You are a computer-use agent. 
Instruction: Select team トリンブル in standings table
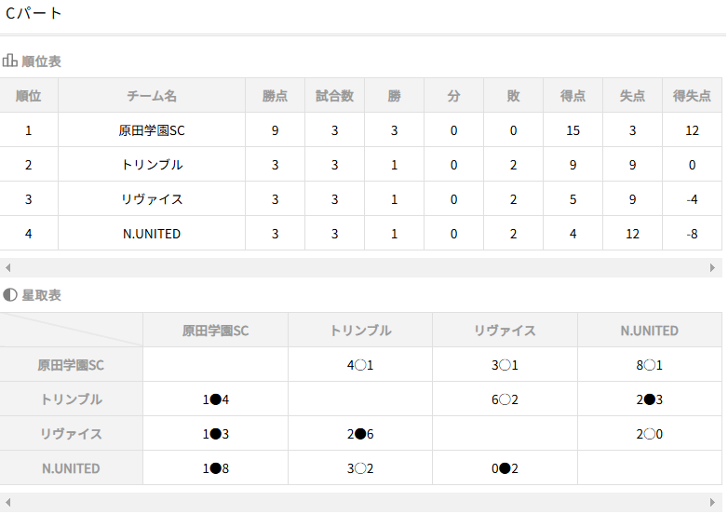[152, 165]
